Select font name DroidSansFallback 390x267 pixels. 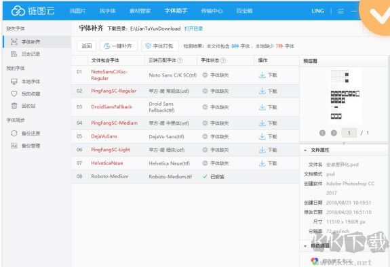tap(112, 107)
